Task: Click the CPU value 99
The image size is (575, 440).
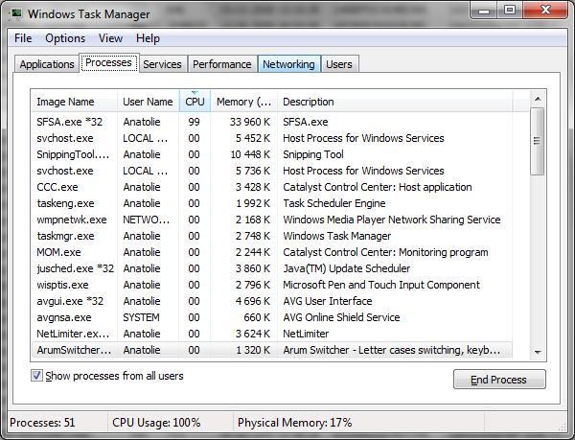Action: pos(194,122)
